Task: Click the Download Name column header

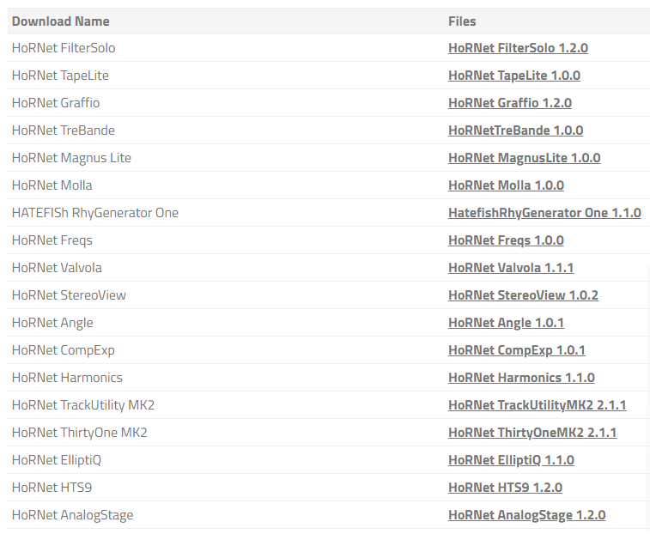Action: click(x=61, y=21)
